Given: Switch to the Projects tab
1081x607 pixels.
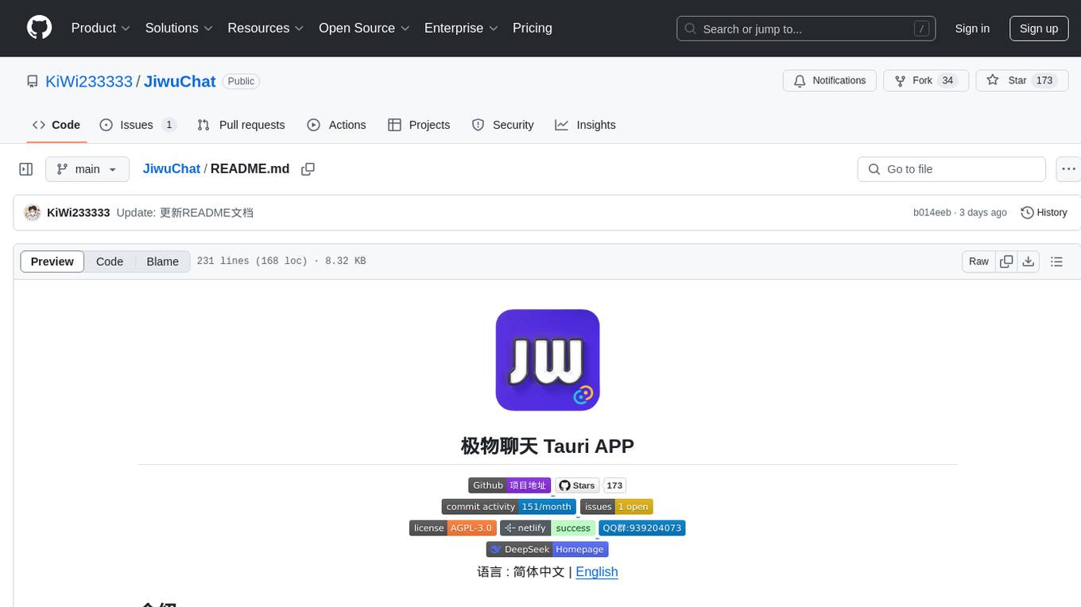Looking at the screenshot, I should pos(419,125).
